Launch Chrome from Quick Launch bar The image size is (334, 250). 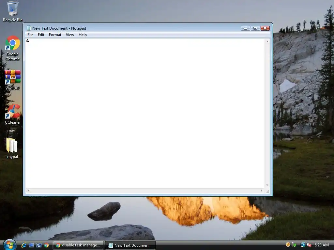46,245
